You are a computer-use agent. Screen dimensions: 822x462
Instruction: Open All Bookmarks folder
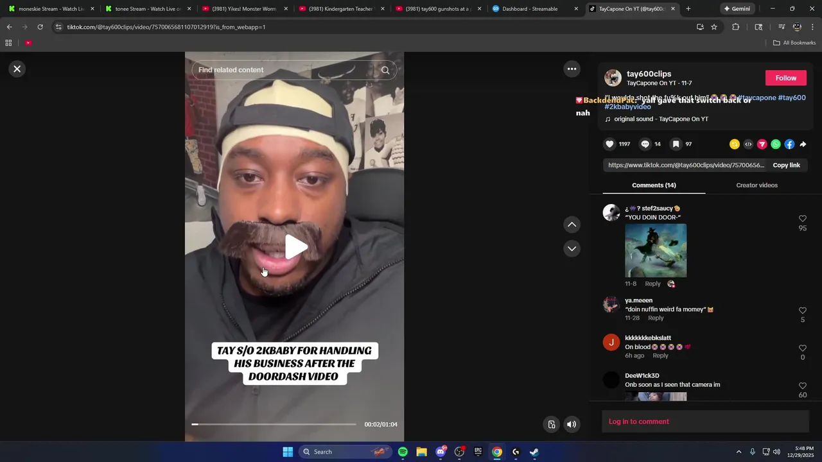[x=794, y=43]
